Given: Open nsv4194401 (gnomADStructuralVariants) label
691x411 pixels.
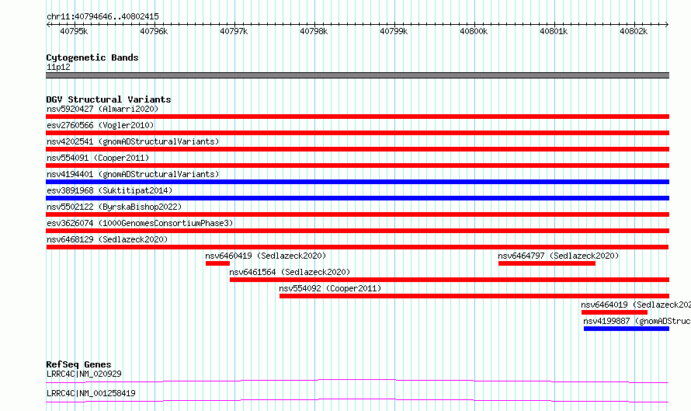Looking at the screenshot, I should (x=133, y=174).
